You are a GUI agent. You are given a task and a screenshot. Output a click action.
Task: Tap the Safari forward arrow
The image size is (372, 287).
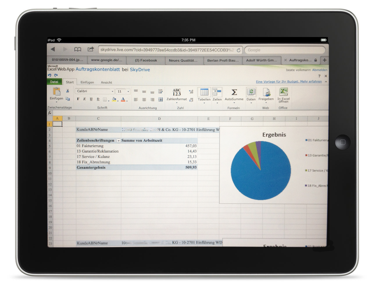pos(65,49)
